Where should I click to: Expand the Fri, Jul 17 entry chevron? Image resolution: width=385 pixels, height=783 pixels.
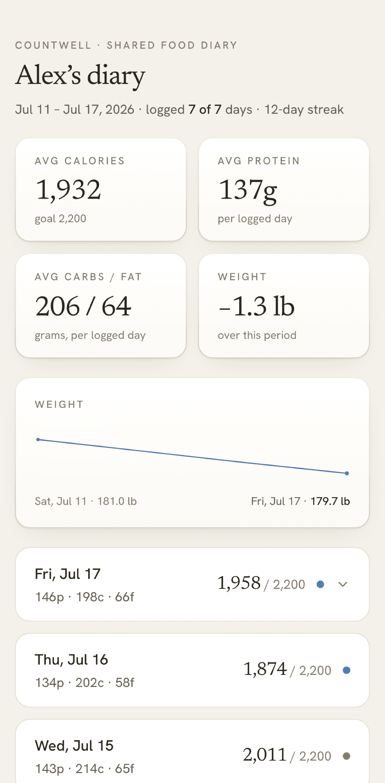pyautogui.click(x=343, y=584)
